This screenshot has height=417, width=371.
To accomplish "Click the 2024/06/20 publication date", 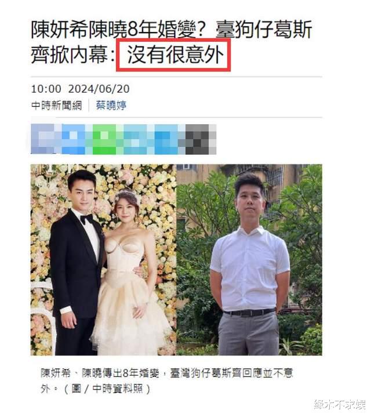I will 99,89.
